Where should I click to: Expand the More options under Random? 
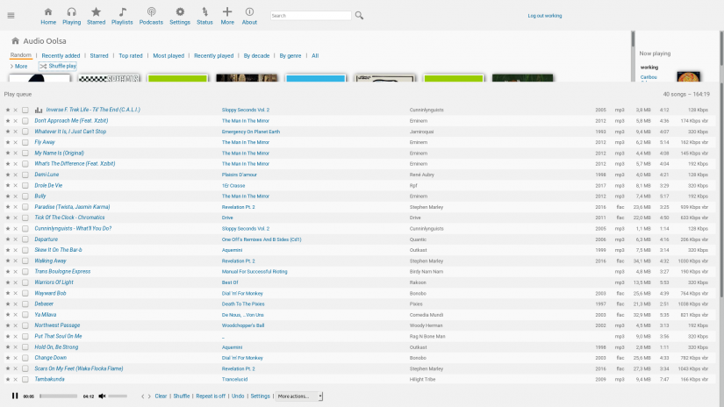(x=18, y=66)
